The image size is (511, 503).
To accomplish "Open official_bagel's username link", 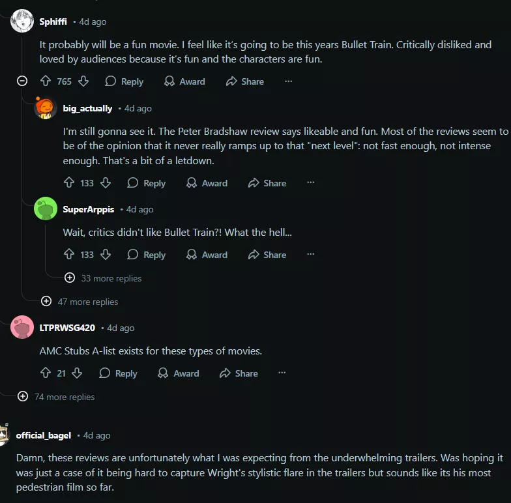I will [x=44, y=435].
